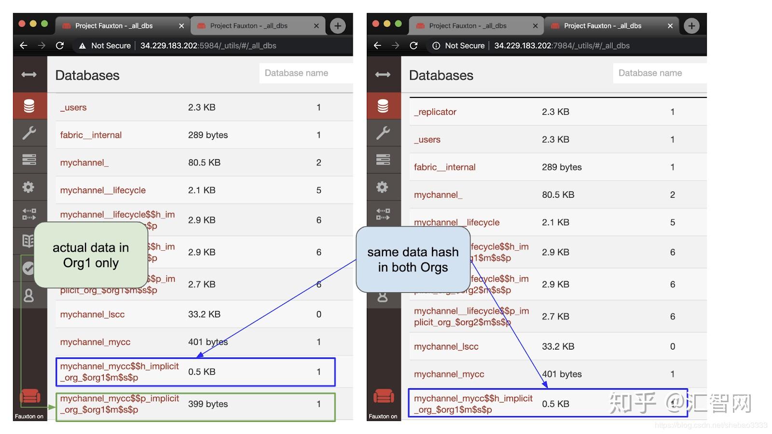The height and width of the screenshot is (434, 772).
Task: Reload the page in the left browser window
Action: (x=60, y=45)
